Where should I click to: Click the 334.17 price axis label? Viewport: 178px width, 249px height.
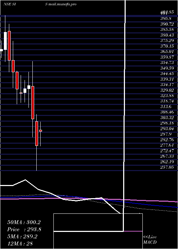[167, 85]
